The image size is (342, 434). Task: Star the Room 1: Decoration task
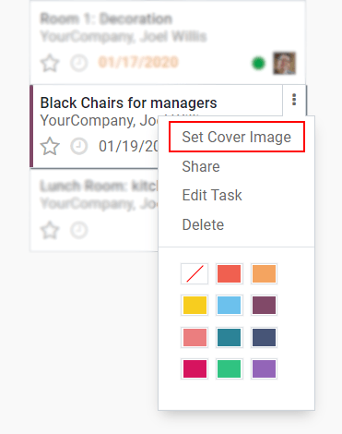(50, 63)
